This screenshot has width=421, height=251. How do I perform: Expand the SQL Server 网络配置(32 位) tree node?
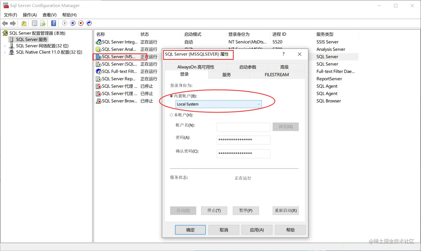pyautogui.click(x=5, y=46)
